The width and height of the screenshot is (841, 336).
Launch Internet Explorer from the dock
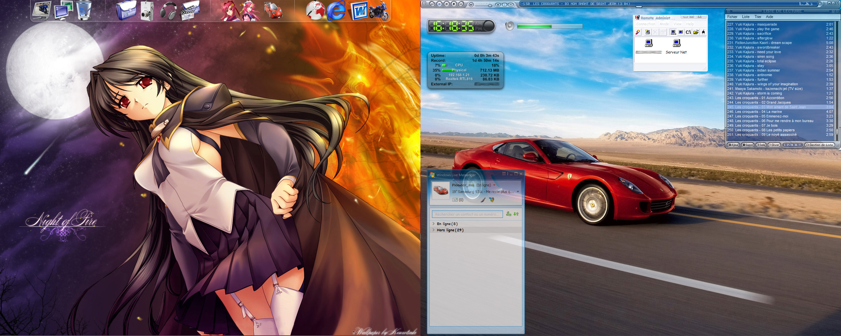(336, 11)
